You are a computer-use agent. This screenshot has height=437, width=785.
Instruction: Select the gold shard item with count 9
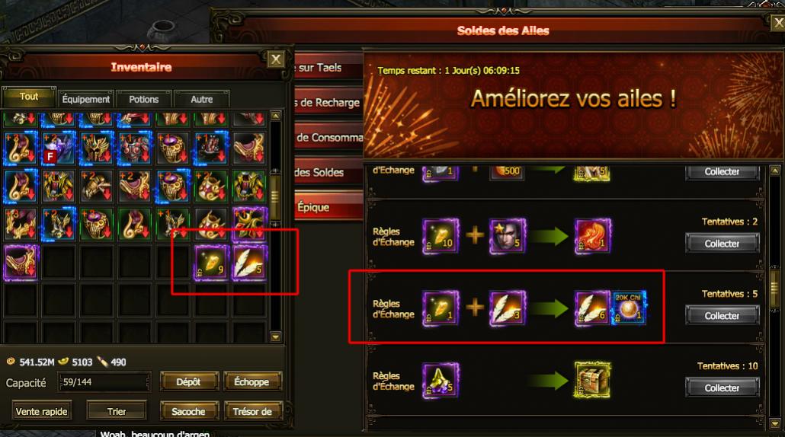pos(211,263)
